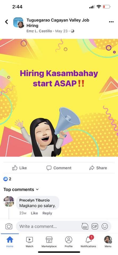Like the post with thumbs-up button
The image size is (118, 255).
click(x=19, y=168)
